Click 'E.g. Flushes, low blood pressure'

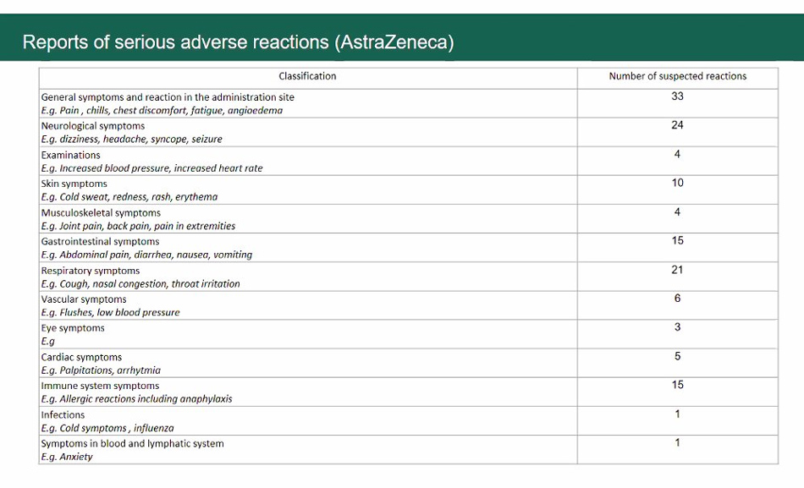[110, 313]
